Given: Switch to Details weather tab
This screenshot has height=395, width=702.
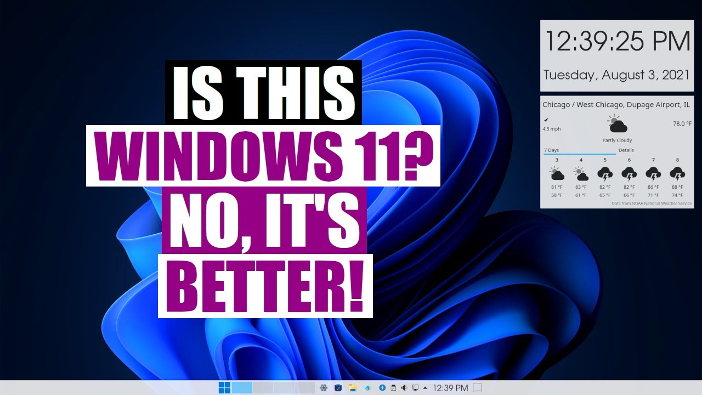Looking at the screenshot, I should tap(626, 150).
